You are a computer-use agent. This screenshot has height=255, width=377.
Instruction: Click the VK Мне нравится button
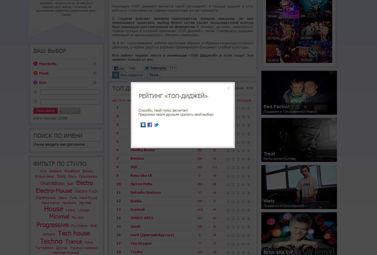coord(128,75)
